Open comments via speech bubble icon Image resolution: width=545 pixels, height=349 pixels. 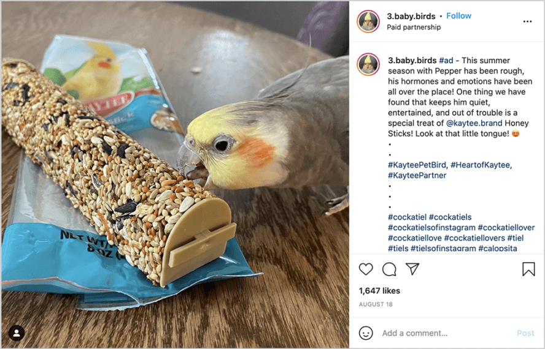pyautogui.click(x=389, y=269)
